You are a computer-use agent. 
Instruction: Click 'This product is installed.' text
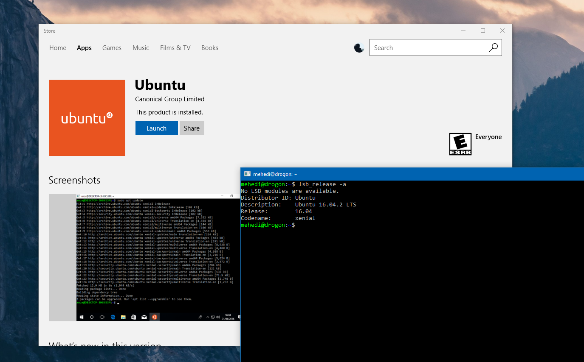[169, 112]
